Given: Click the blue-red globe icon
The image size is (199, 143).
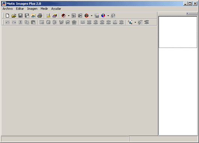Looking at the screenshot, I should [103, 16].
